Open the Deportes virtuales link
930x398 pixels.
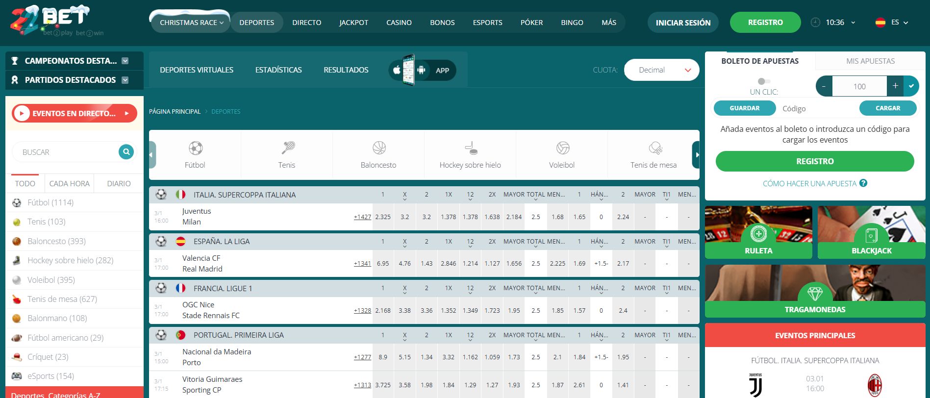pos(197,70)
